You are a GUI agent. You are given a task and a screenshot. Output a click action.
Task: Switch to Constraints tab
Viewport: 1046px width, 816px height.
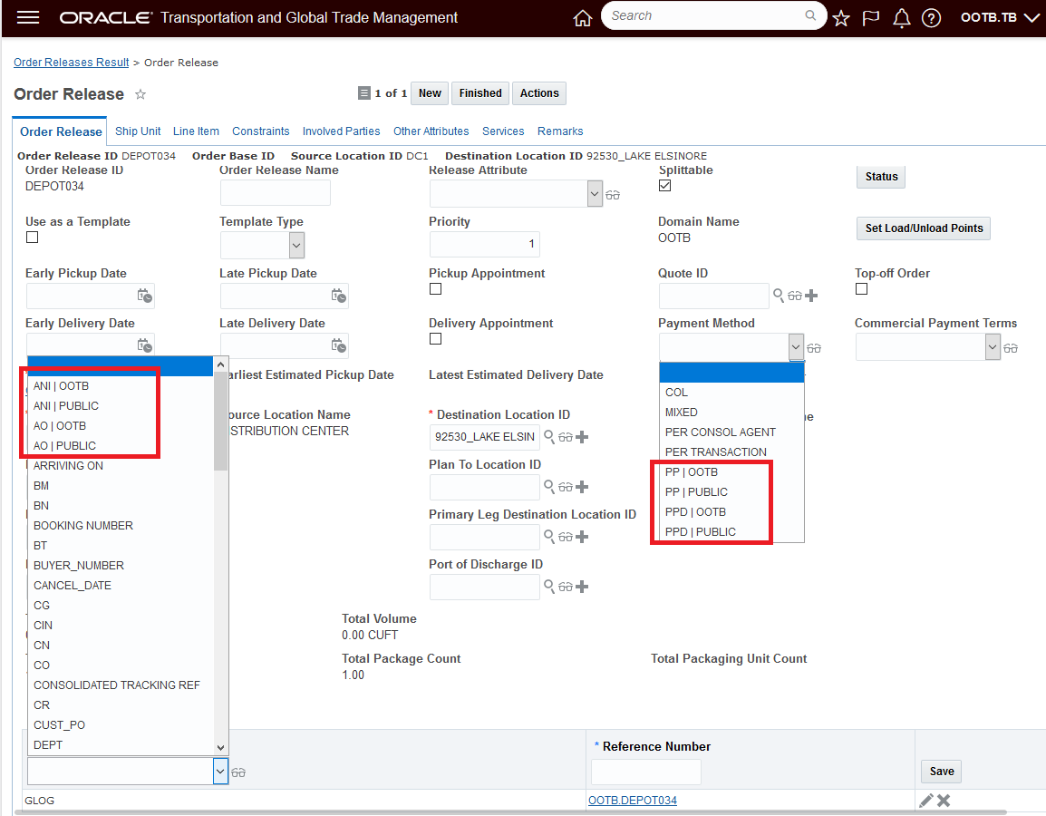(x=261, y=131)
